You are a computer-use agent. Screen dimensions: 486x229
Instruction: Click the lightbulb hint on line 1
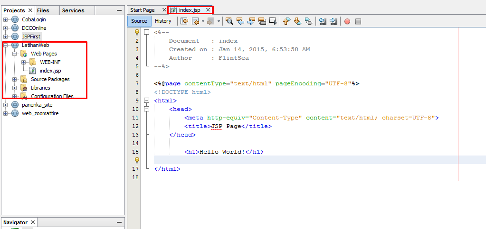[137, 32]
